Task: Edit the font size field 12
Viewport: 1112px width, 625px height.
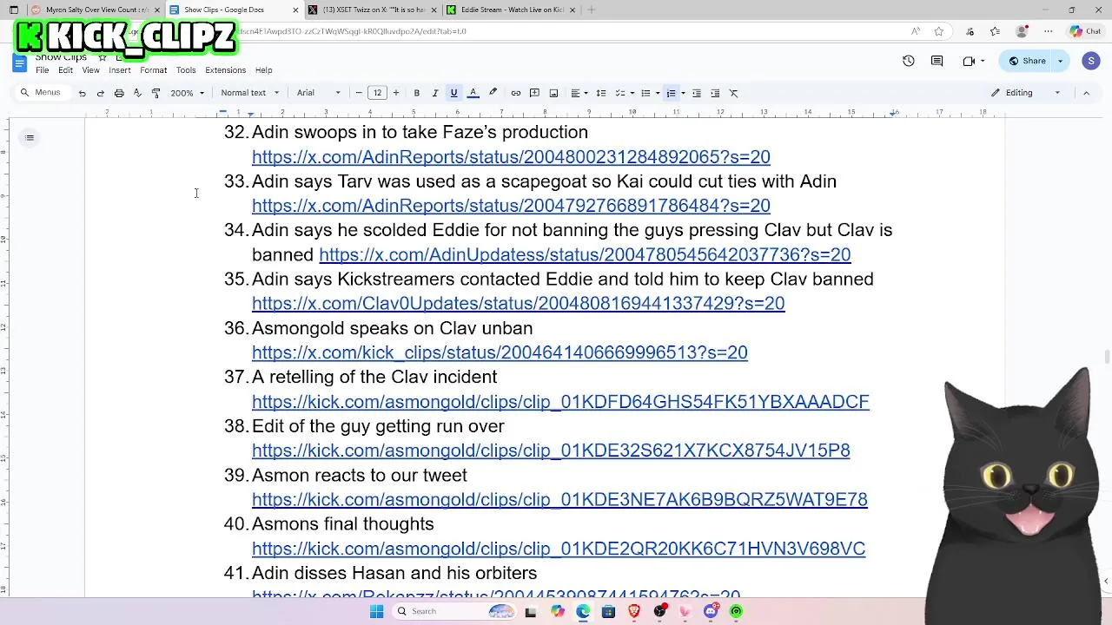Action: (x=377, y=93)
